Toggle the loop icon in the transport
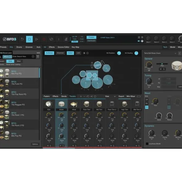Viewport: 182px width, 182px height. [51, 39]
